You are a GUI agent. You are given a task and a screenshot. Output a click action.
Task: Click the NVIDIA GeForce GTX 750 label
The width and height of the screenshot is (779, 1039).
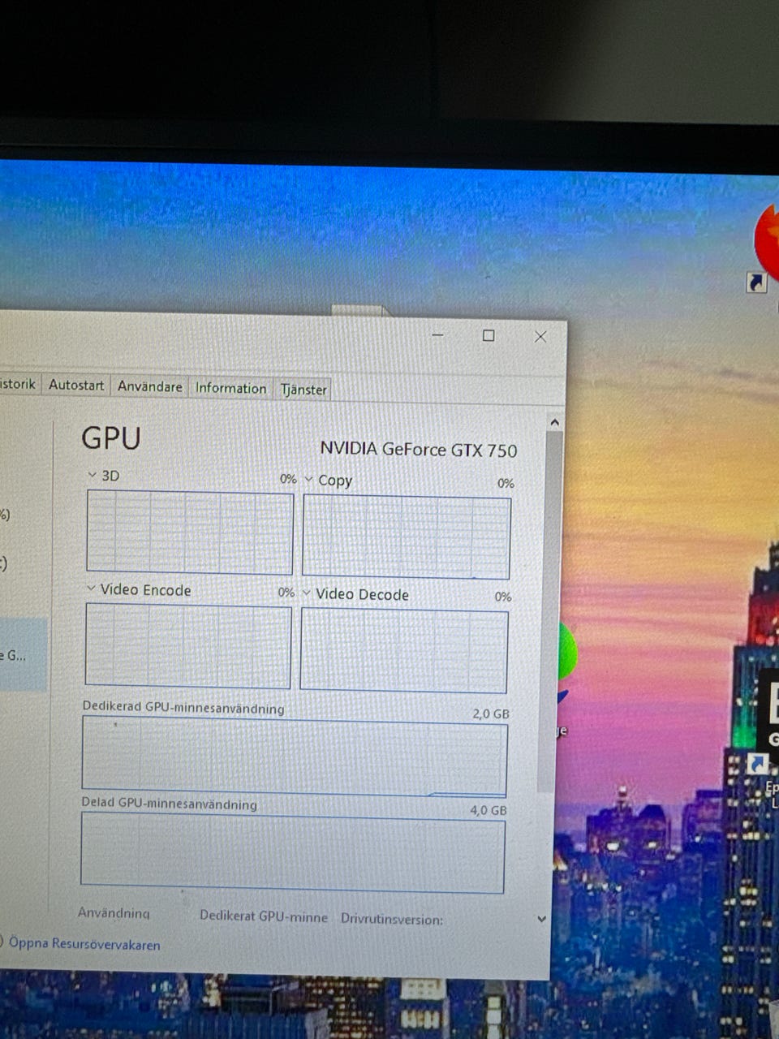click(x=419, y=449)
